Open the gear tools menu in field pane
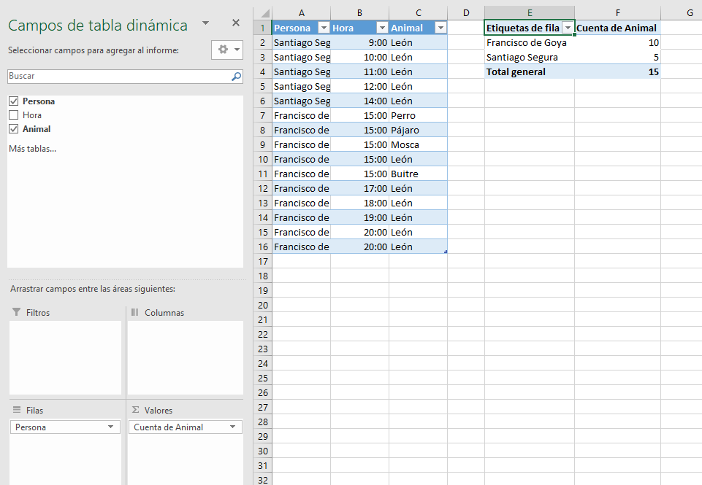 [x=227, y=50]
